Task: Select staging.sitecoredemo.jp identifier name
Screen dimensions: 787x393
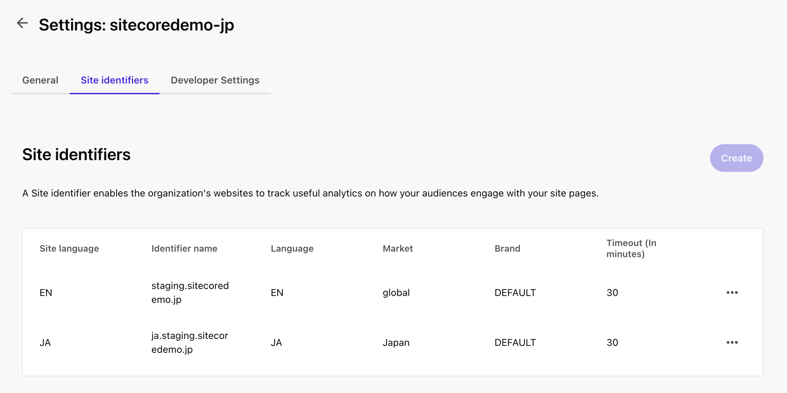Action: tap(190, 292)
